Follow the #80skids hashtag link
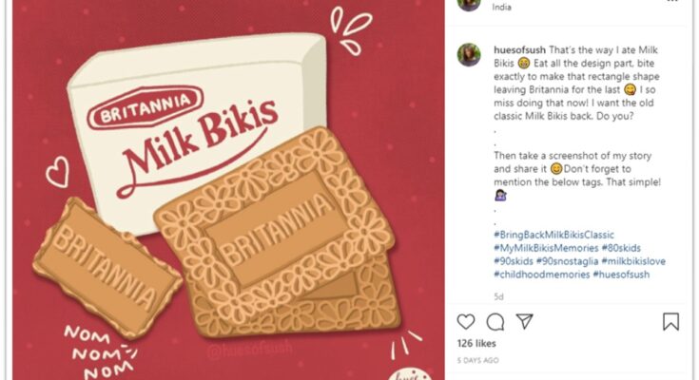The height and width of the screenshot is (380, 699). pyautogui.click(x=621, y=248)
